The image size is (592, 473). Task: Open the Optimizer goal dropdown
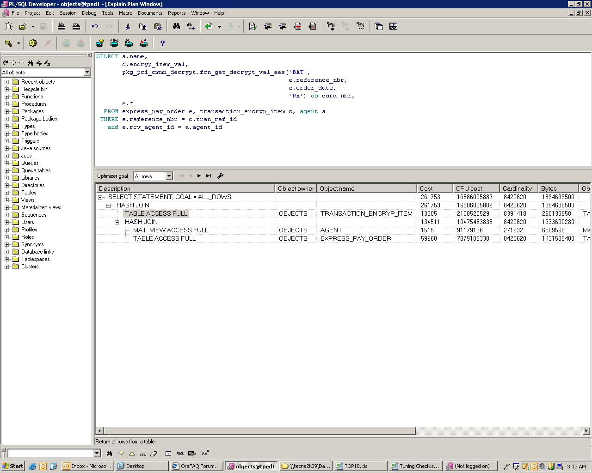169,176
